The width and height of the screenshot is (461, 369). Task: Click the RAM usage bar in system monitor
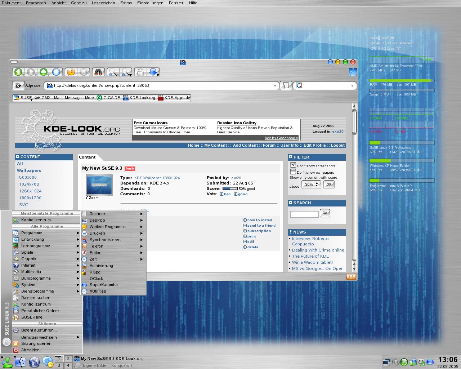(x=402, y=80)
